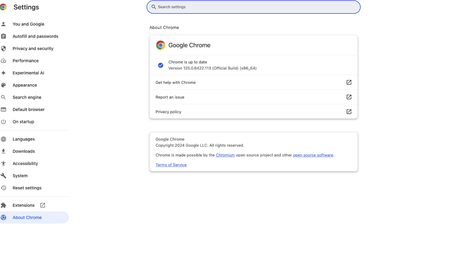The height and width of the screenshot is (262, 467).
Task: Go to Autofill and passwords settings
Action: pyautogui.click(x=36, y=37)
